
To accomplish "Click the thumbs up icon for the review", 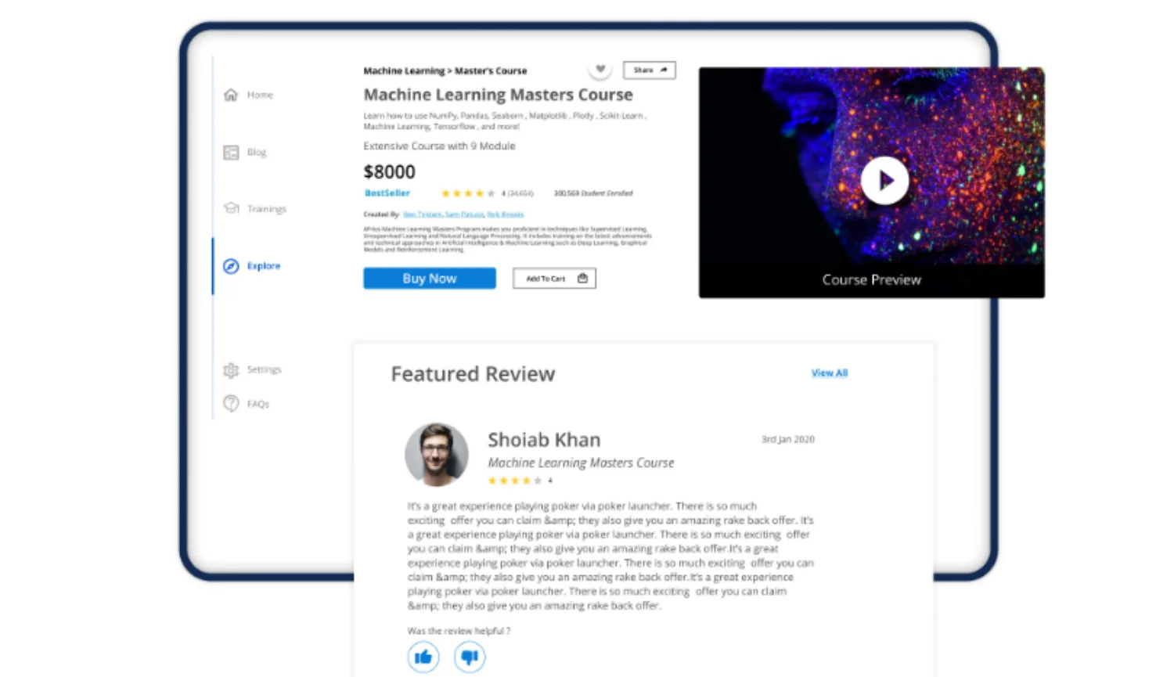I will click(423, 657).
